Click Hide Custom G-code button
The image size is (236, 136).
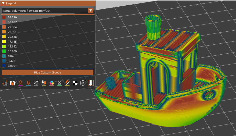48,72
